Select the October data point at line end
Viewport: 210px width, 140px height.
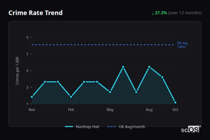pos(175,103)
